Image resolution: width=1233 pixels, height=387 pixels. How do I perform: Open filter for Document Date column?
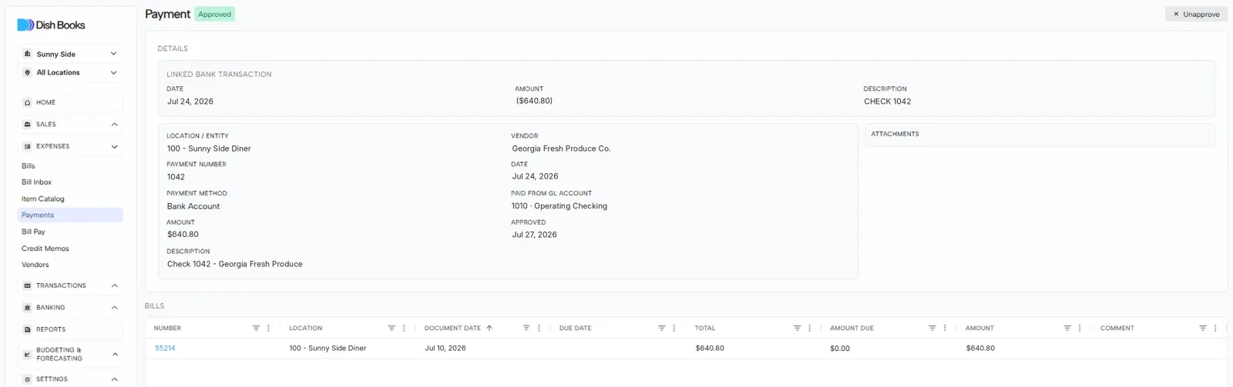(526, 329)
